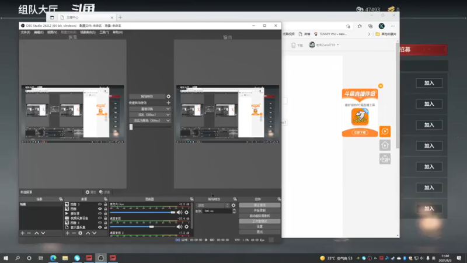Open the 文件(F) menu in OBS
Viewport: 467px width, 263px height.
[x=26, y=32]
